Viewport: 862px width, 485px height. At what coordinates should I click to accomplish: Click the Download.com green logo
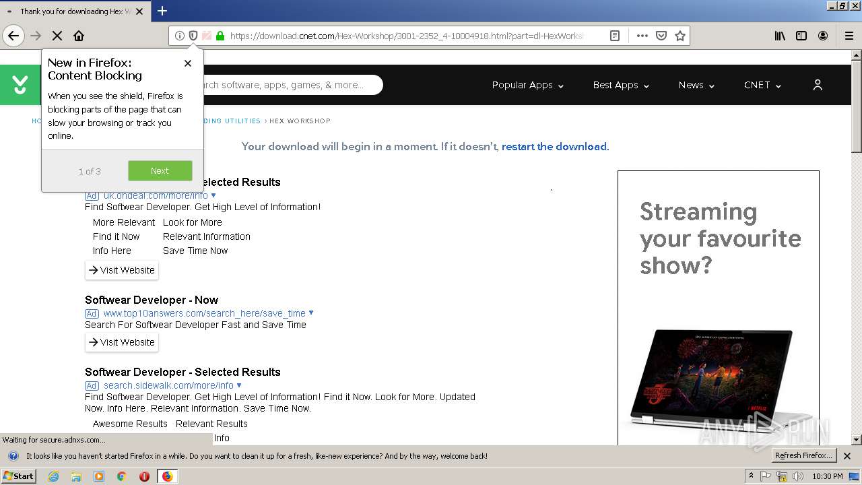[20, 85]
